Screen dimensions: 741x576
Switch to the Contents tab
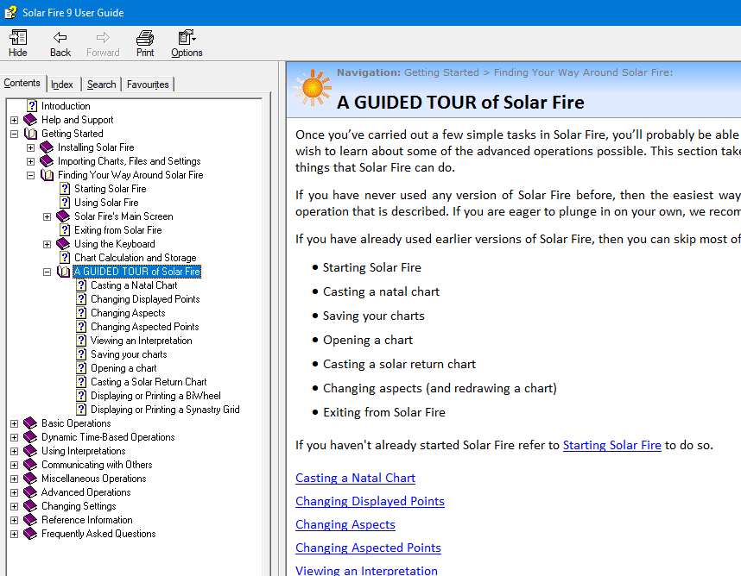(22, 83)
